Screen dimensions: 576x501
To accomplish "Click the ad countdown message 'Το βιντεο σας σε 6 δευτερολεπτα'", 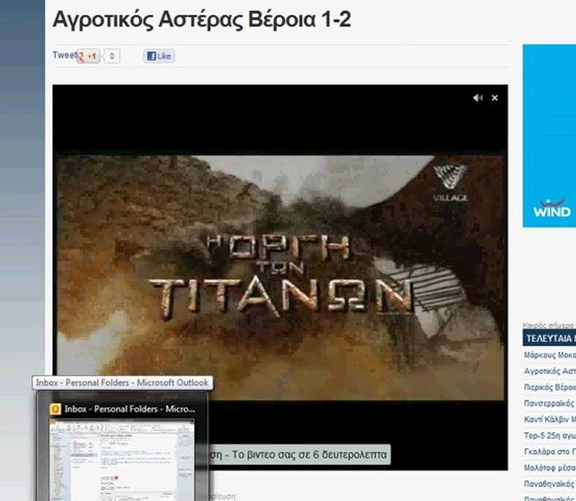I will 309,454.
